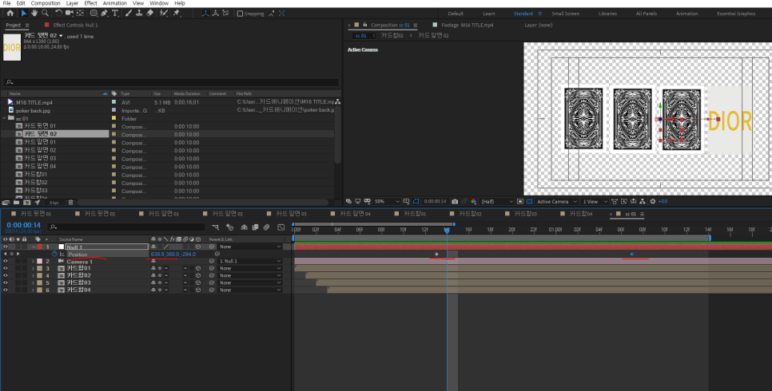Open Camera 1 parent dropdown showing 1. Null 1
This screenshot has height=391, width=772.
249,262
